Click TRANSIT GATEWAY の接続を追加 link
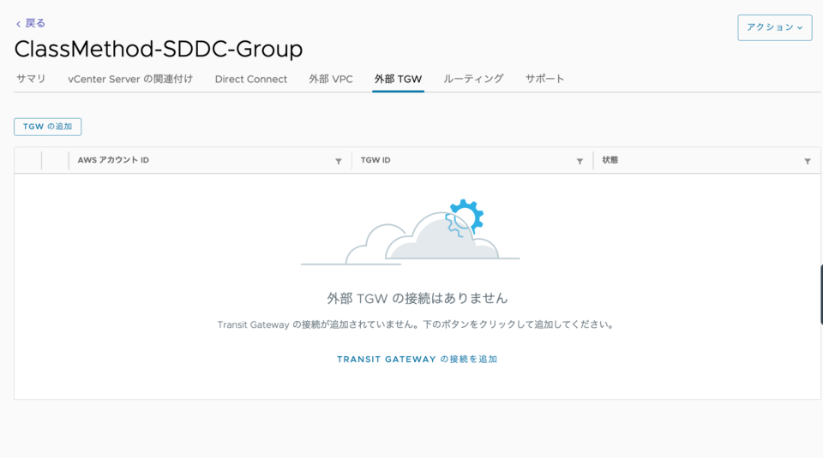The width and height of the screenshot is (823, 458). coord(418,360)
